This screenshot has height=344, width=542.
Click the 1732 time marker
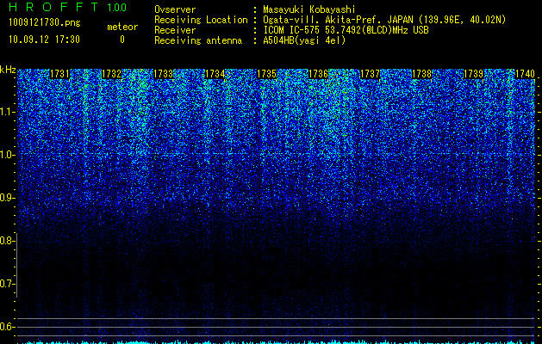pos(112,74)
